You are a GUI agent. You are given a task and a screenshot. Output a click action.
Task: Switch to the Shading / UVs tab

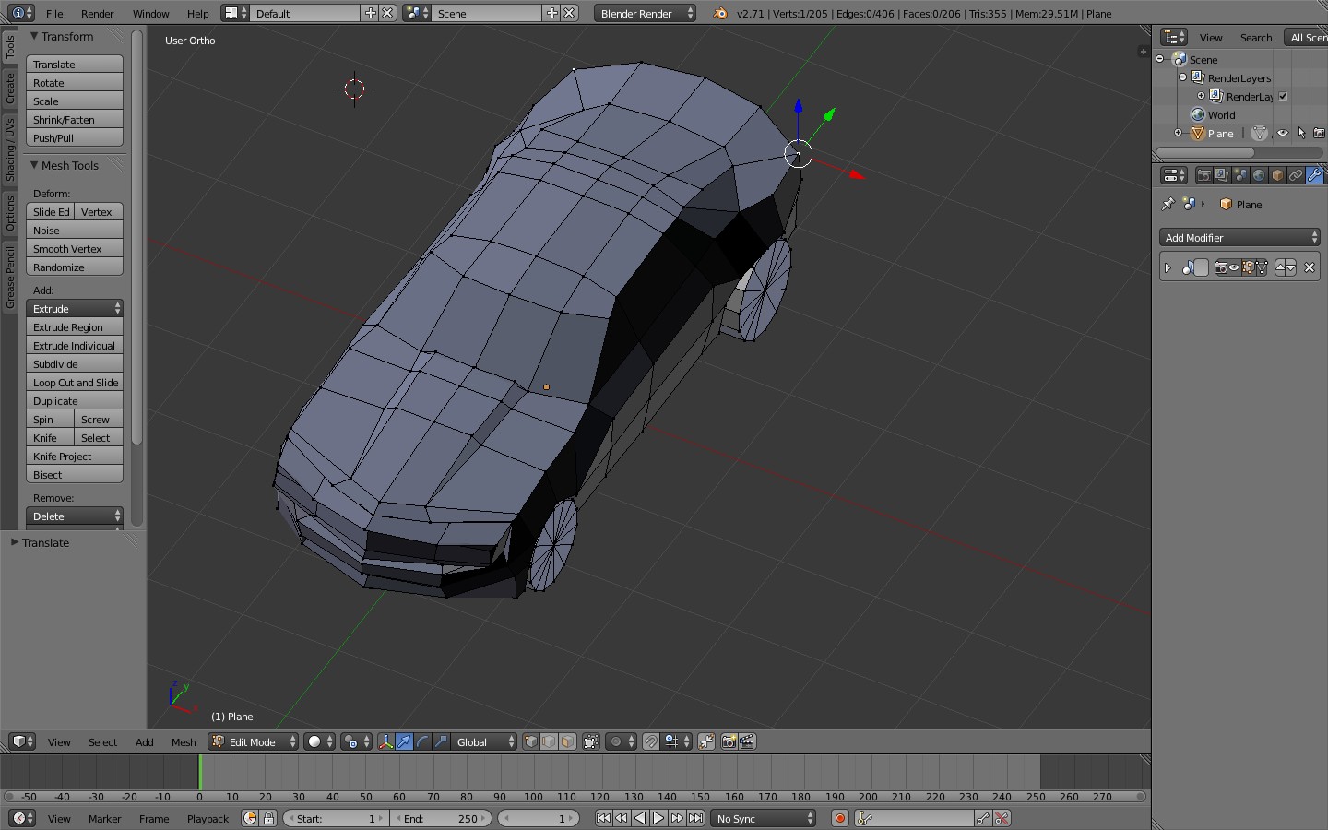pos(10,149)
